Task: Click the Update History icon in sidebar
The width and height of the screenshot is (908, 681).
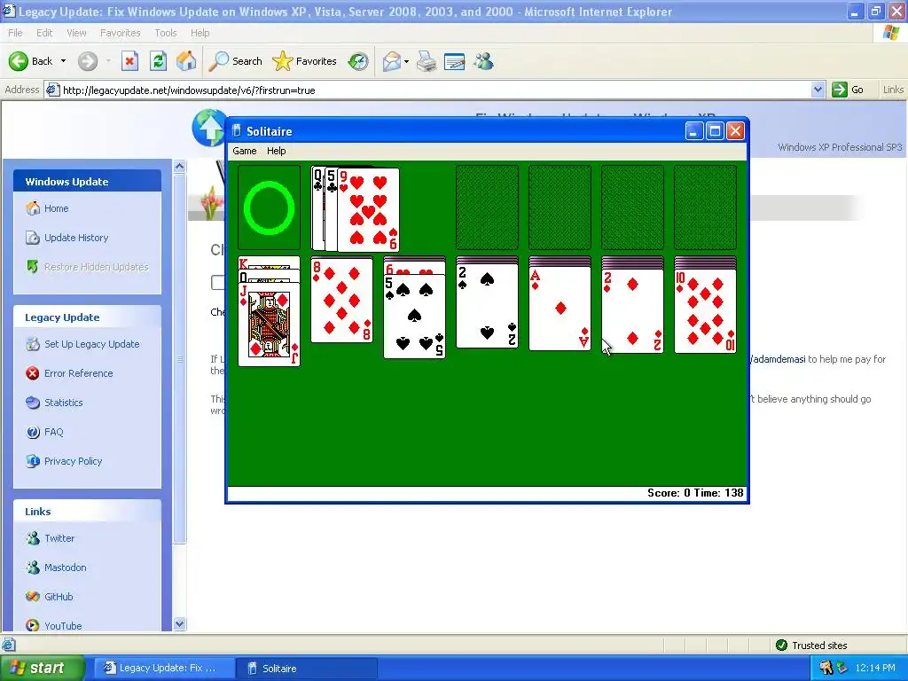Action: tap(33, 238)
